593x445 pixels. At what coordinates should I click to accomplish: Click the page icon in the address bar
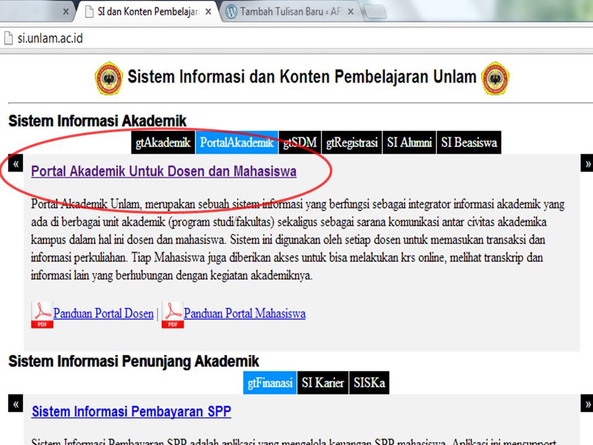point(8,38)
